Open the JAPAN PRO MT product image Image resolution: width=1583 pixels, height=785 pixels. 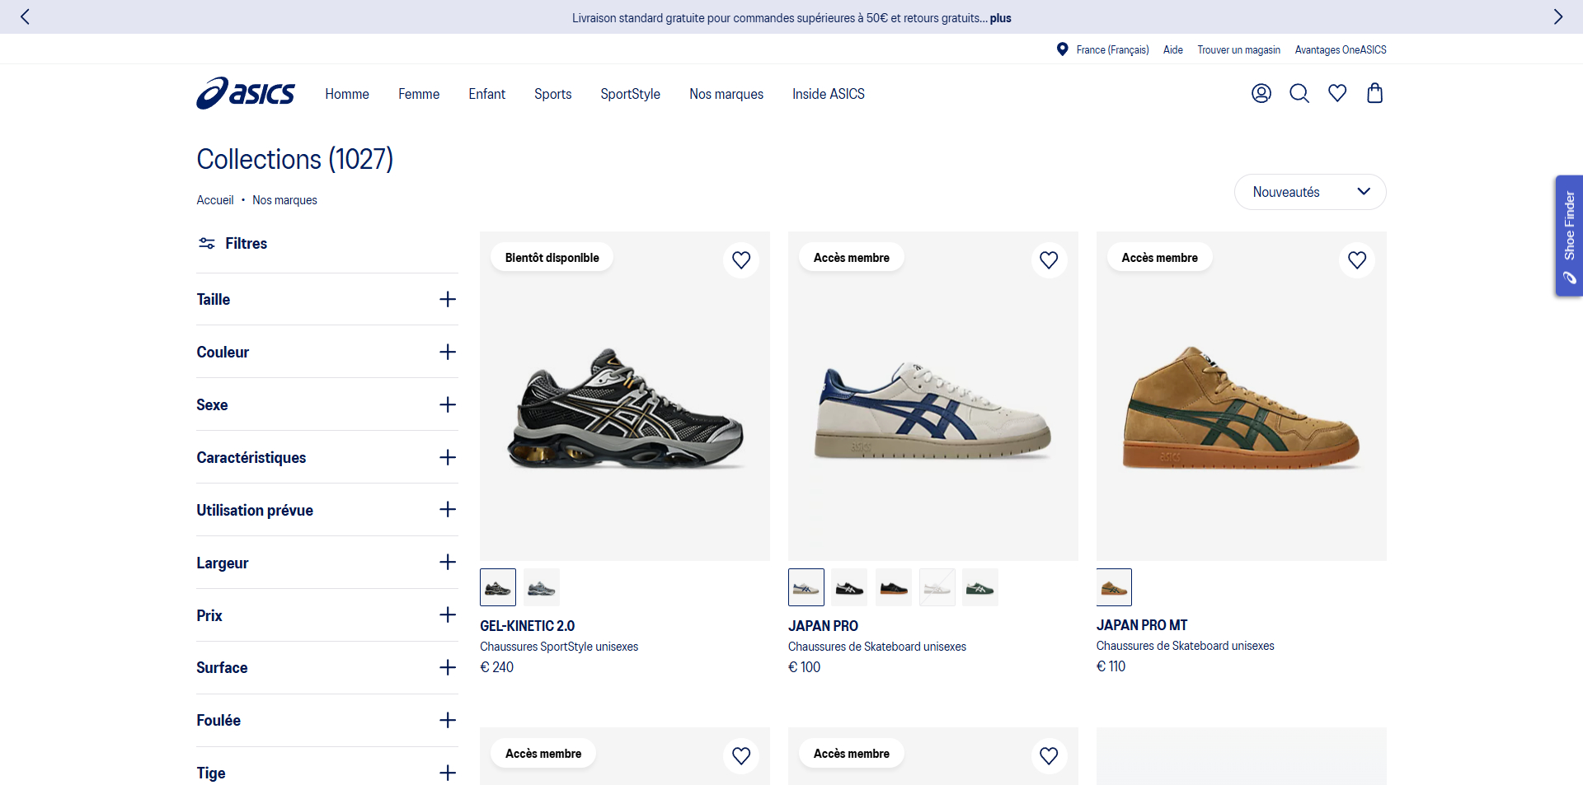1241,396
